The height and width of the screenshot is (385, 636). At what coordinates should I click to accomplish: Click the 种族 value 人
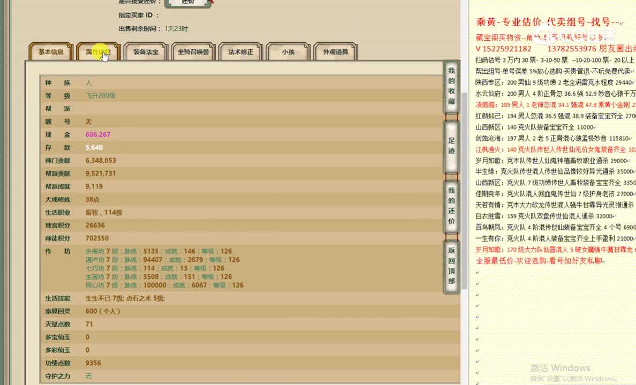pyautogui.click(x=88, y=83)
